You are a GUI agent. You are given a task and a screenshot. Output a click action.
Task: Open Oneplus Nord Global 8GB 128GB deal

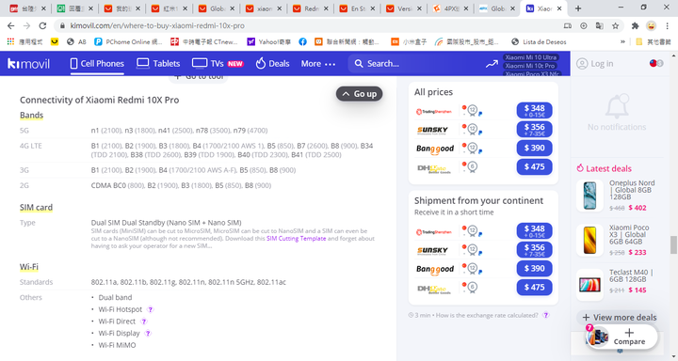point(632,190)
